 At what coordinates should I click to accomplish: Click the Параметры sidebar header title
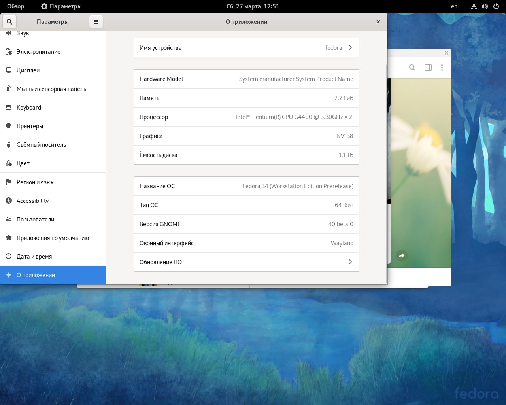point(53,22)
